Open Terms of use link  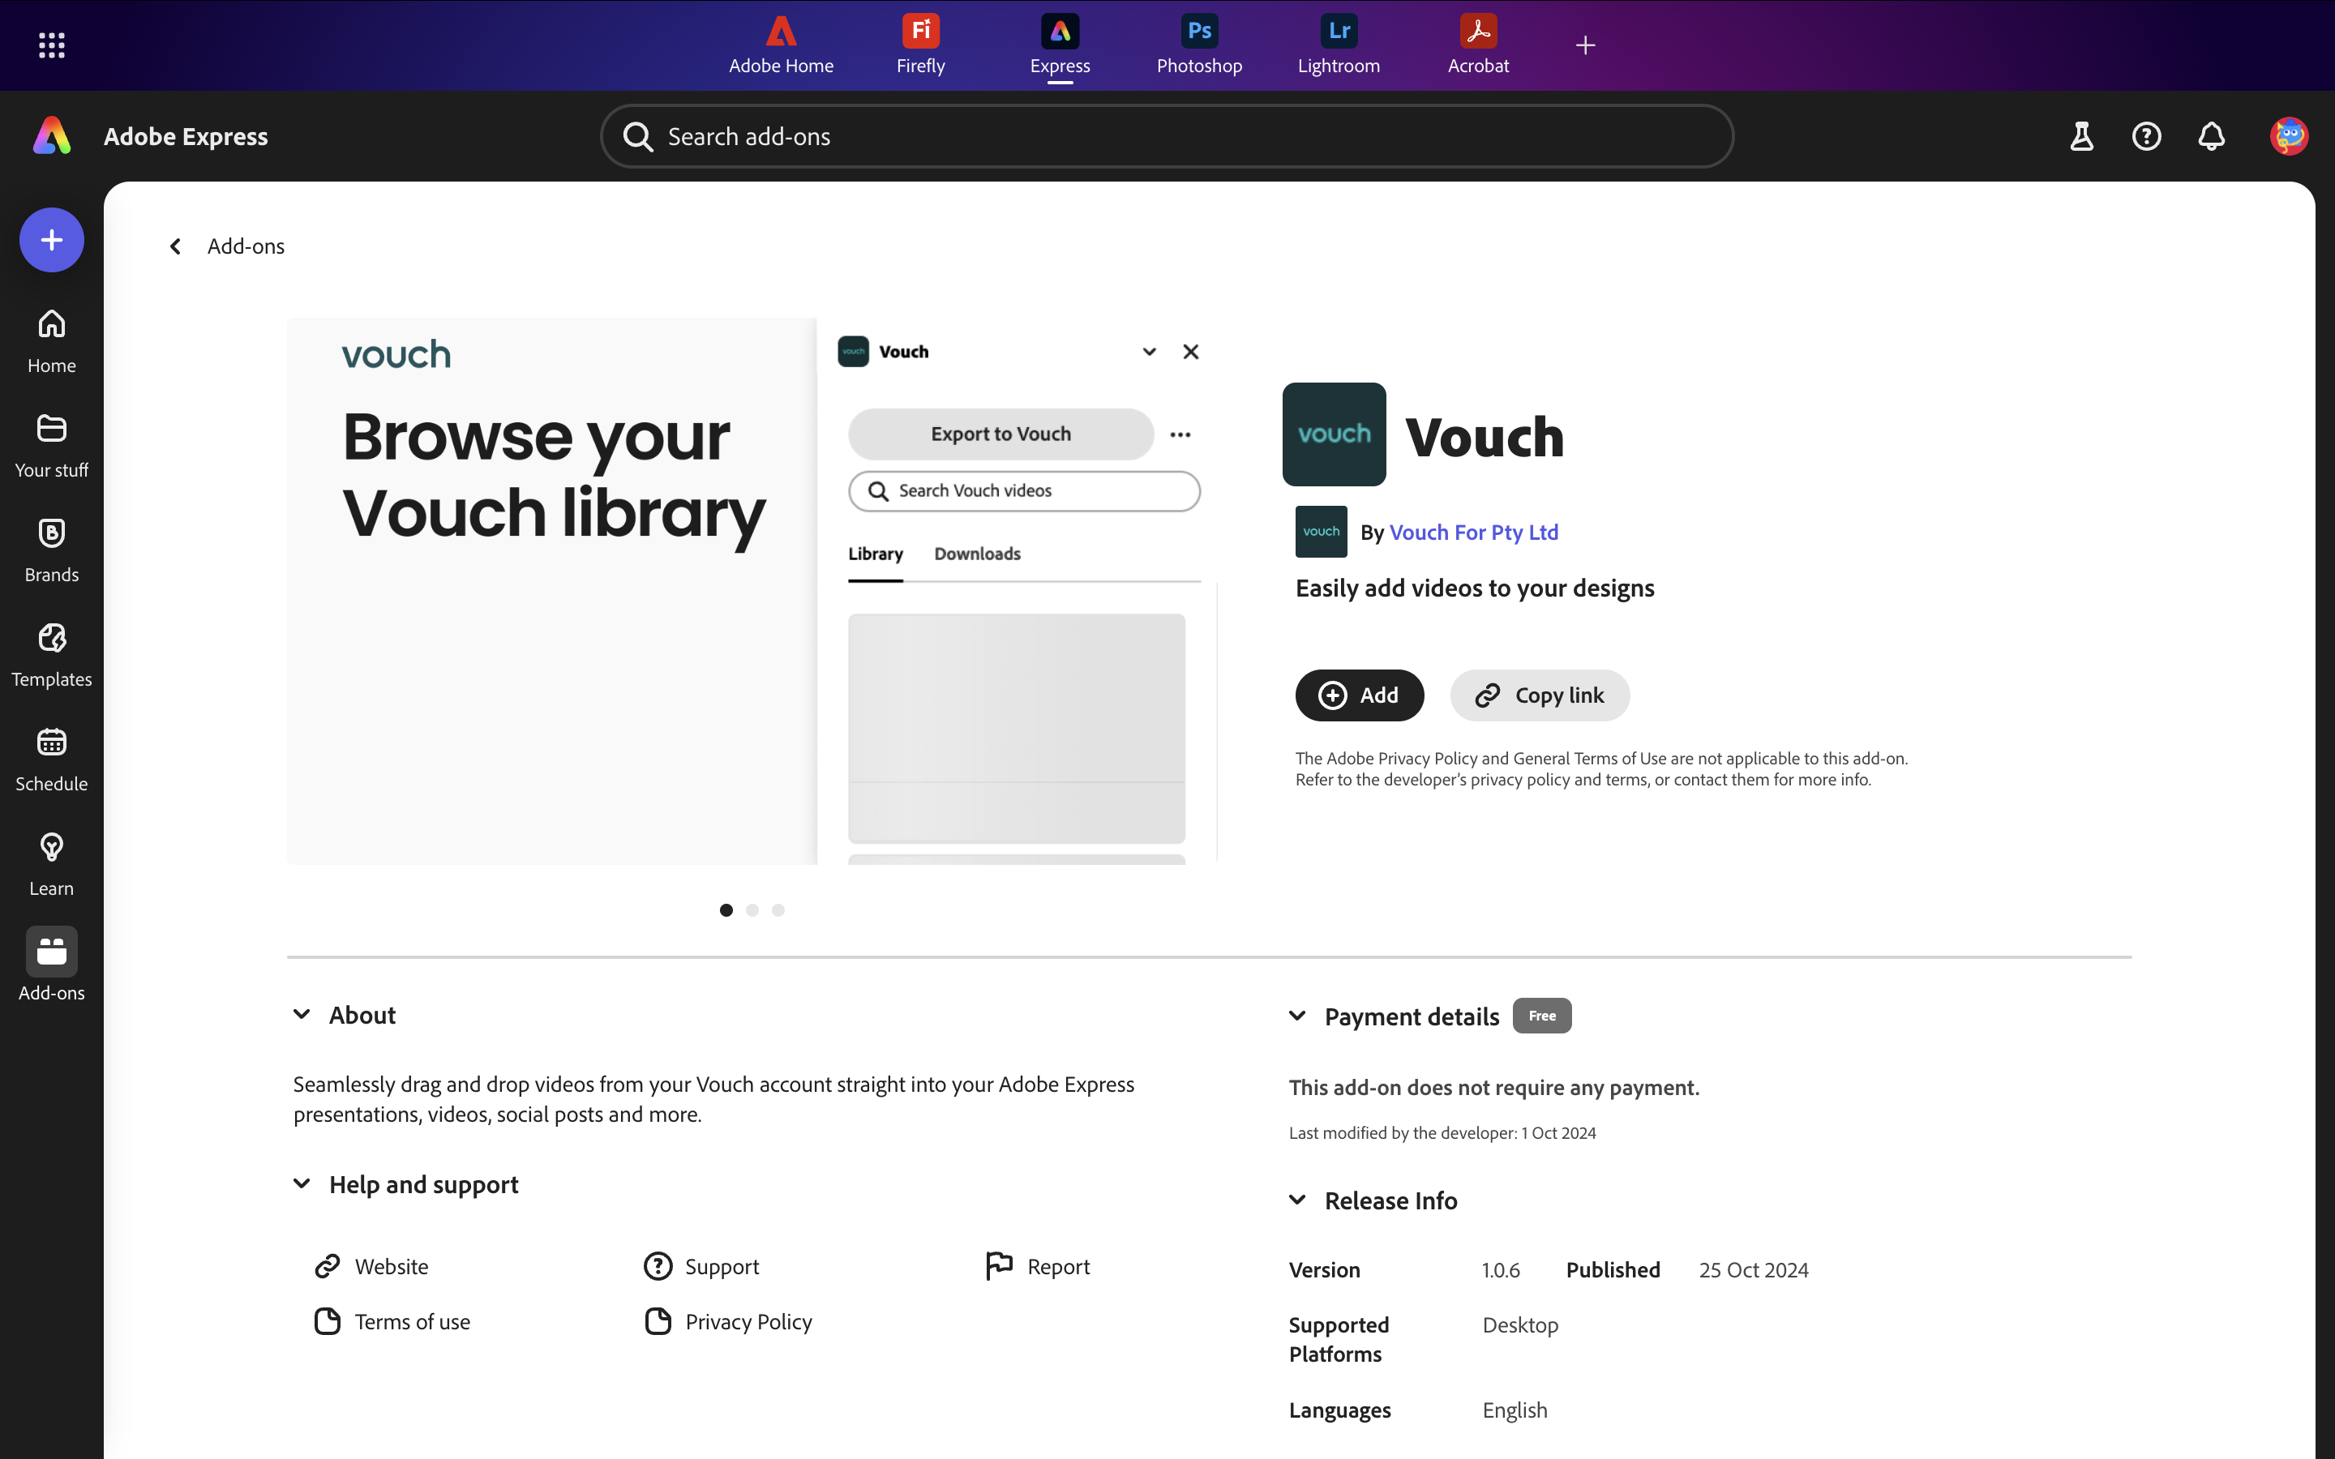point(392,1322)
